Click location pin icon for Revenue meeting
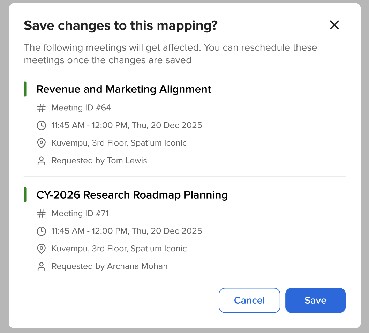This screenshot has height=333, width=369. pyautogui.click(x=42, y=143)
